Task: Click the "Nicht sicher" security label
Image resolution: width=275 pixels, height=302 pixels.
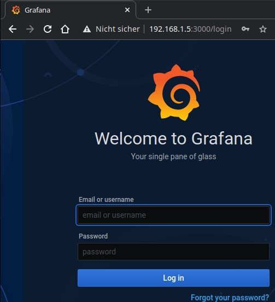Action: [118, 29]
